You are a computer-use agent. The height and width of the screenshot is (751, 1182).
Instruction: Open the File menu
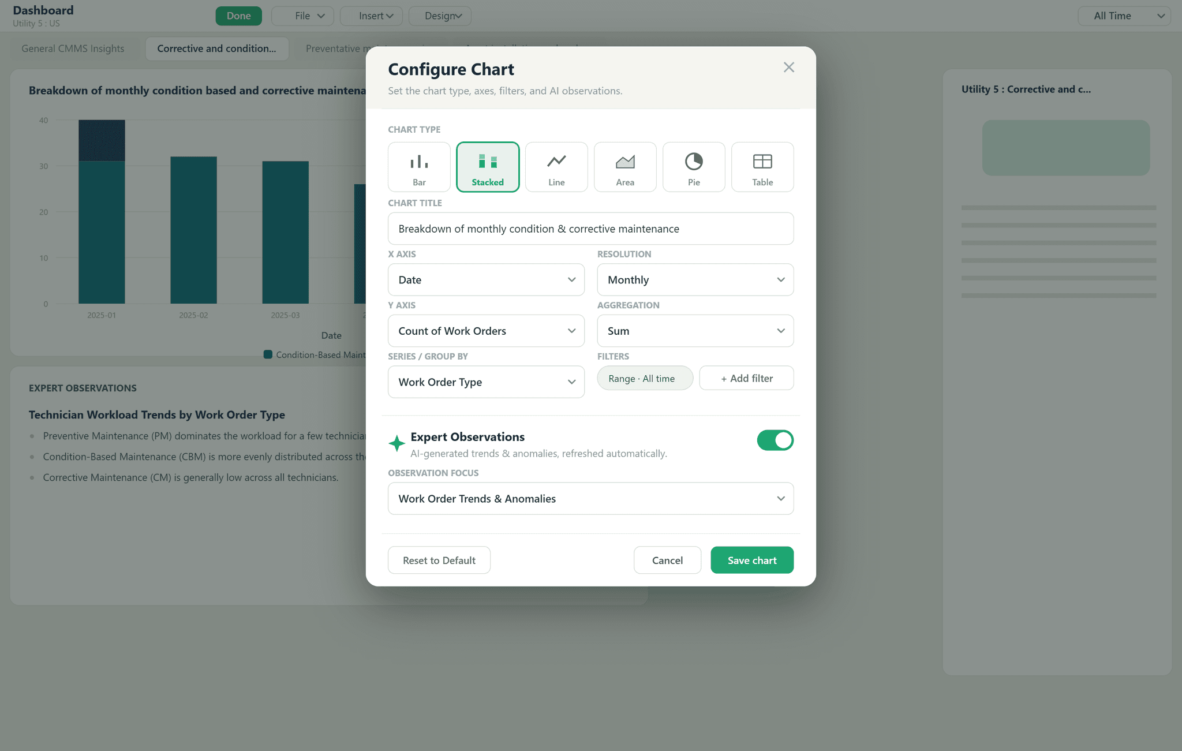click(x=302, y=16)
